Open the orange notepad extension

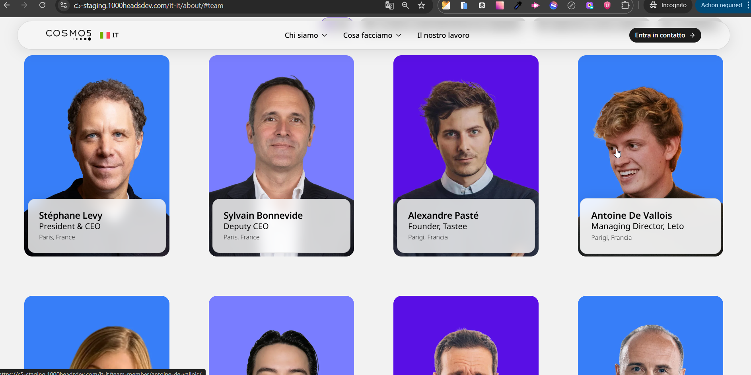[x=446, y=5]
